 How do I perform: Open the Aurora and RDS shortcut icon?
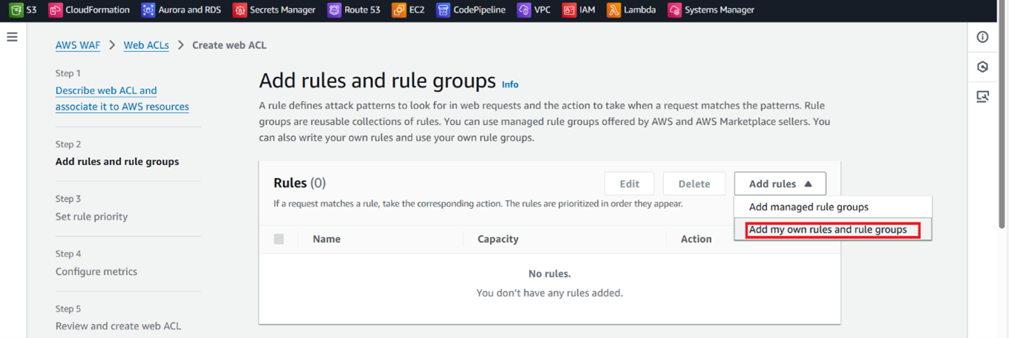pyautogui.click(x=148, y=10)
